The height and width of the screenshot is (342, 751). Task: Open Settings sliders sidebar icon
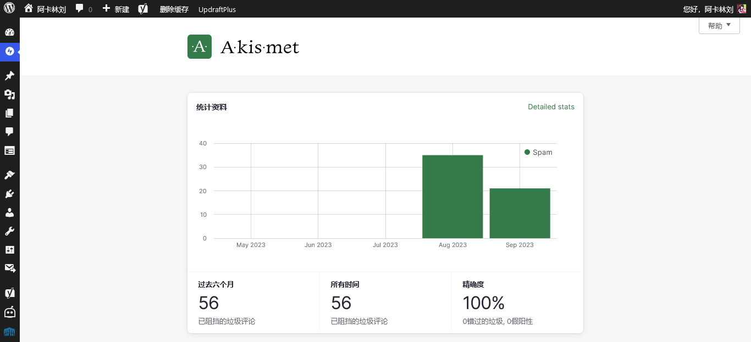(9, 250)
